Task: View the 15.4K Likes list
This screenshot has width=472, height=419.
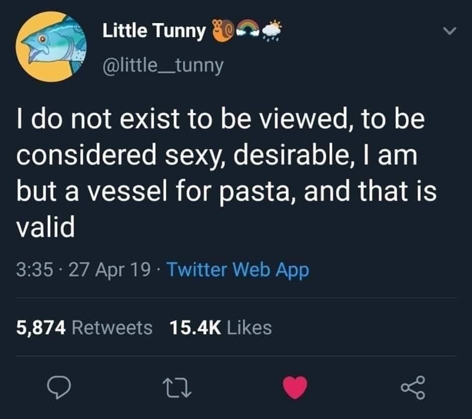Action: 221,328
